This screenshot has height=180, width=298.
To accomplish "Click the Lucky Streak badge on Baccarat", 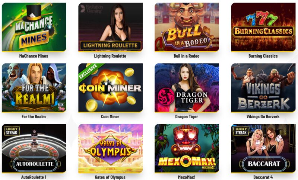I will [x=241, y=131].
